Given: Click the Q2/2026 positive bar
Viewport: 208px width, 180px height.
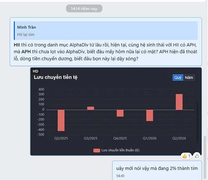Looking at the screenshot, I should click(179, 102).
